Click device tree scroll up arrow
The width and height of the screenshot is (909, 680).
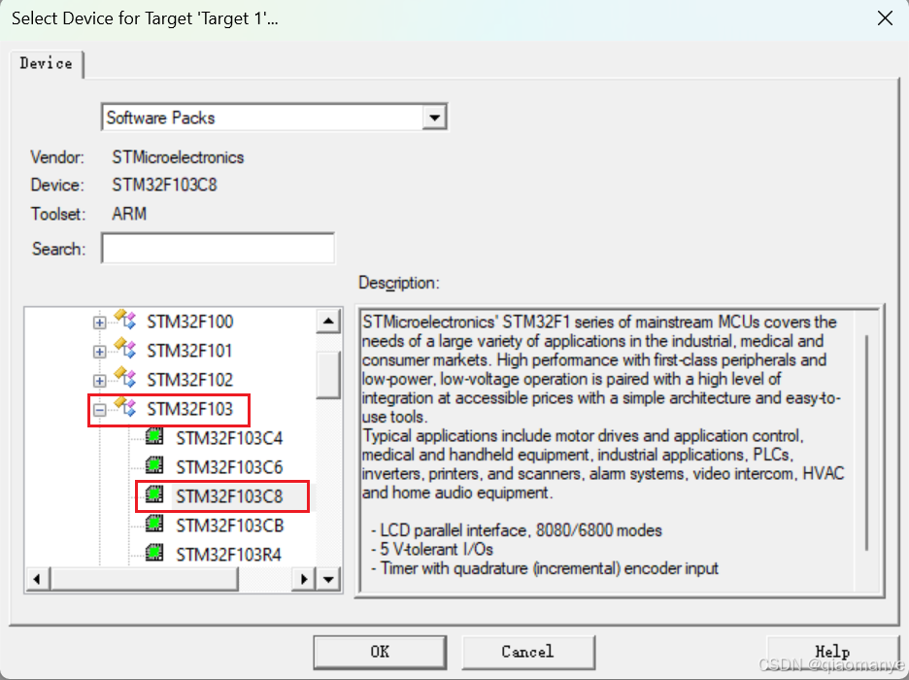(x=328, y=322)
